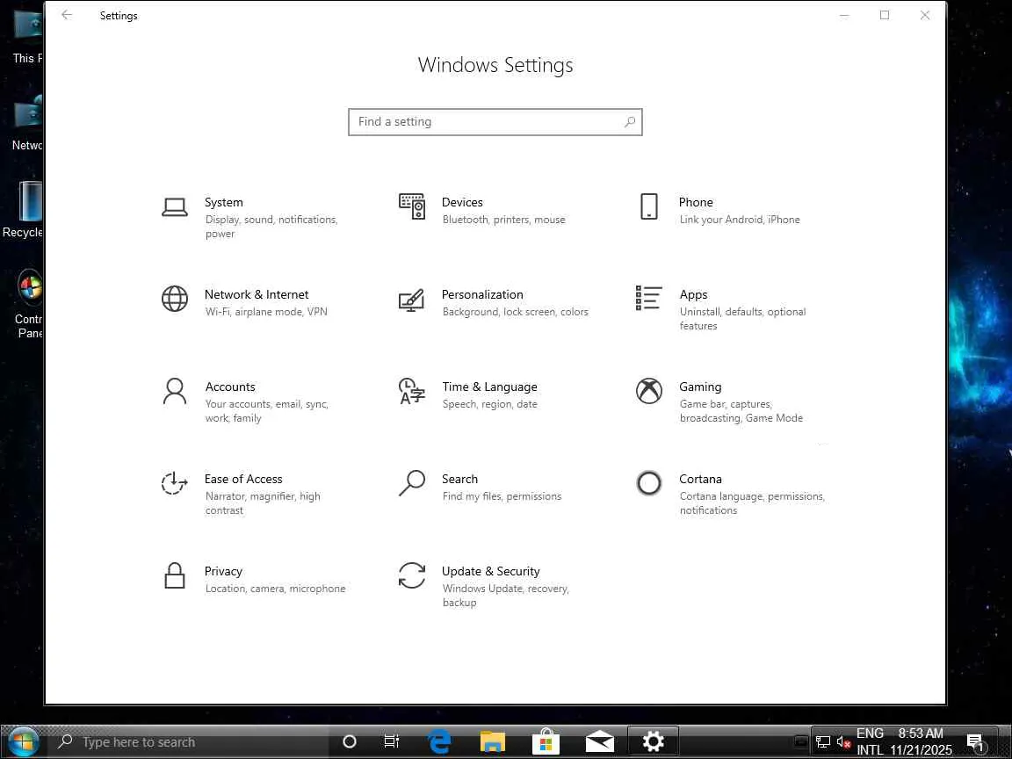The height and width of the screenshot is (759, 1012).
Task: Open the Network & Internet globe icon
Action: 174,299
